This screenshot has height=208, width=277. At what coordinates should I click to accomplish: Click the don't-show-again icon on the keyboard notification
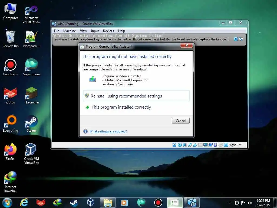tap(241, 39)
